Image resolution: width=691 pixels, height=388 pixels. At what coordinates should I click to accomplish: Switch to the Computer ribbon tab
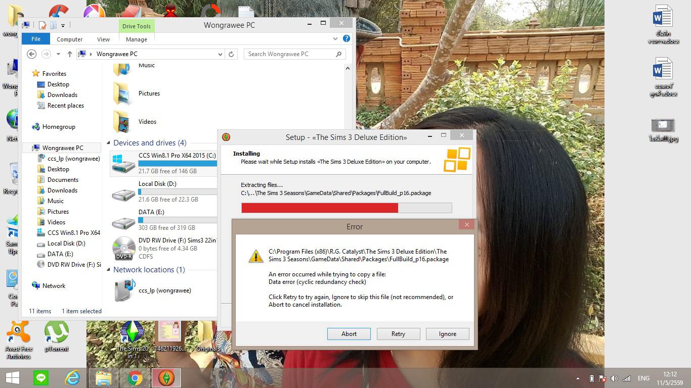pyautogui.click(x=69, y=39)
